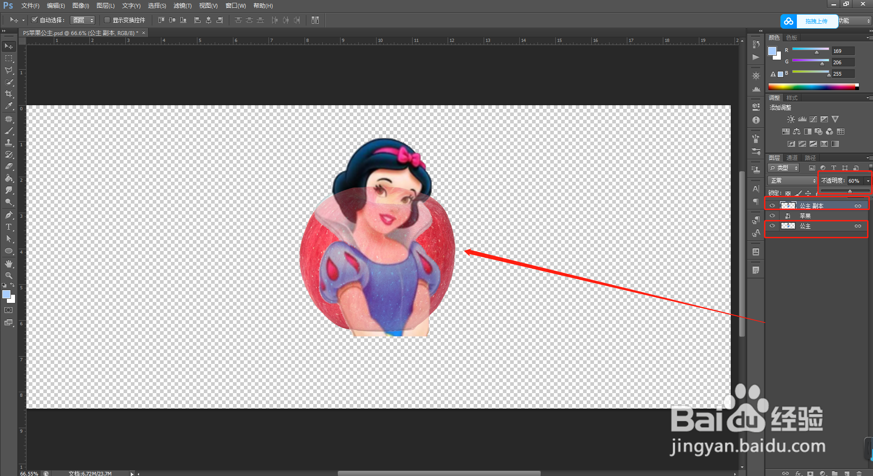Hide the 苹果 layer

tap(772, 215)
